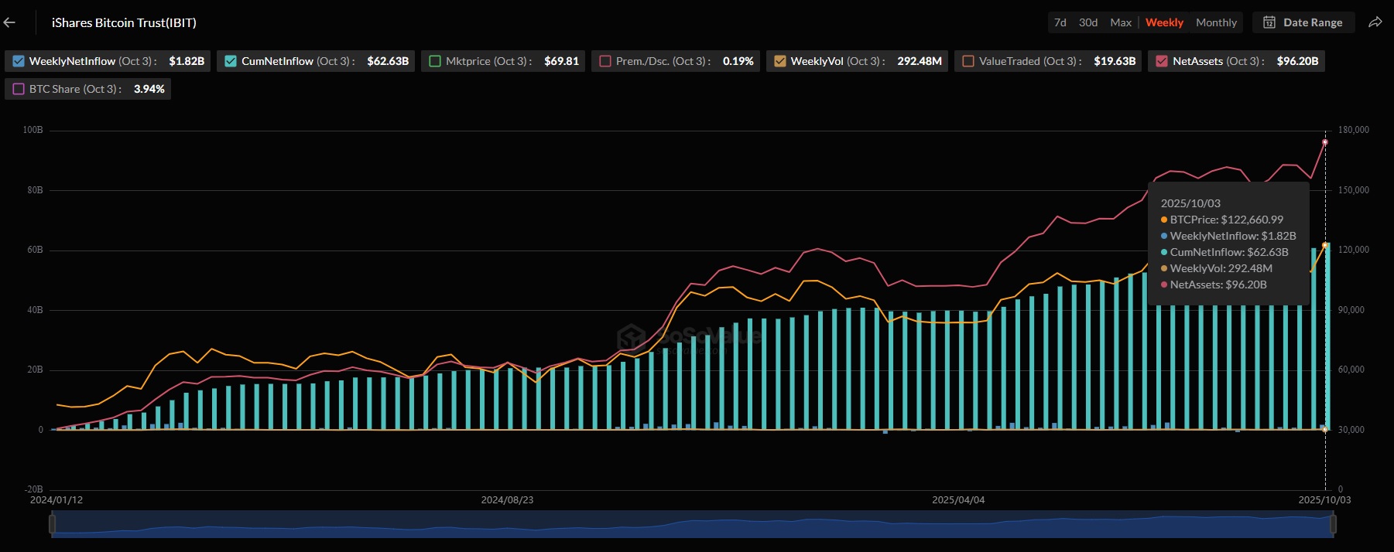
Task: Click the calendar icon beside Date Range
Action: coord(1269,22)
